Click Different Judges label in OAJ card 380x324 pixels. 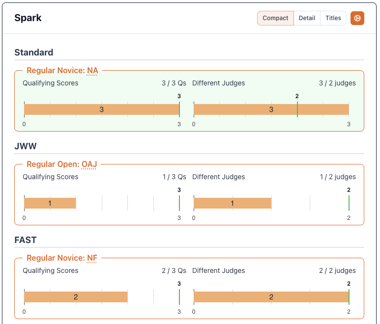coord(219,177)
